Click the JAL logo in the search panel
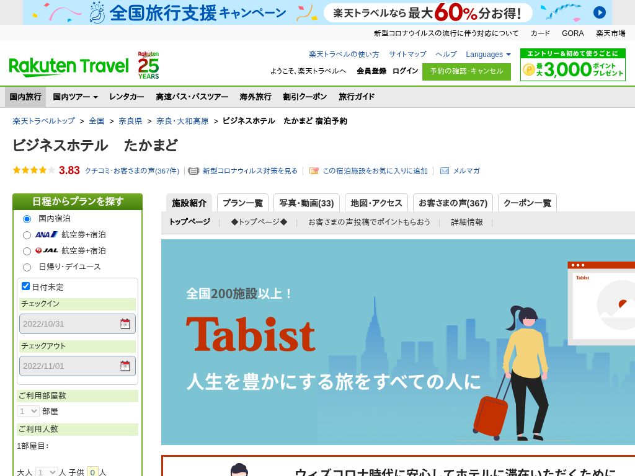The width and height of the screenshot is (635, 476). [x=47, y=250]
